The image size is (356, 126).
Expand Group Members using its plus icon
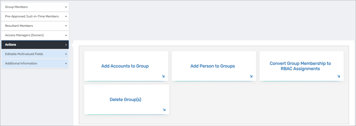tap(66, 7)
